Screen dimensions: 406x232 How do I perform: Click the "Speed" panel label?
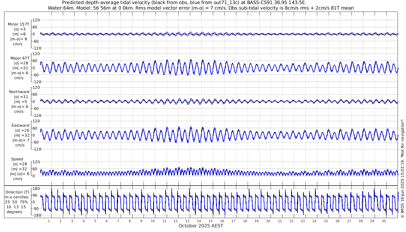(17, 159)
